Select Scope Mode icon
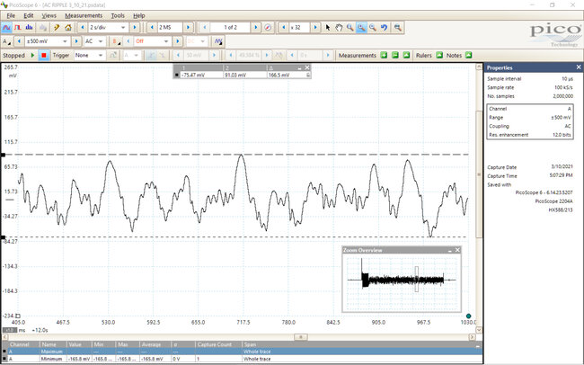The height and width of the screenshot is (365, 584). tap(7, 28)
